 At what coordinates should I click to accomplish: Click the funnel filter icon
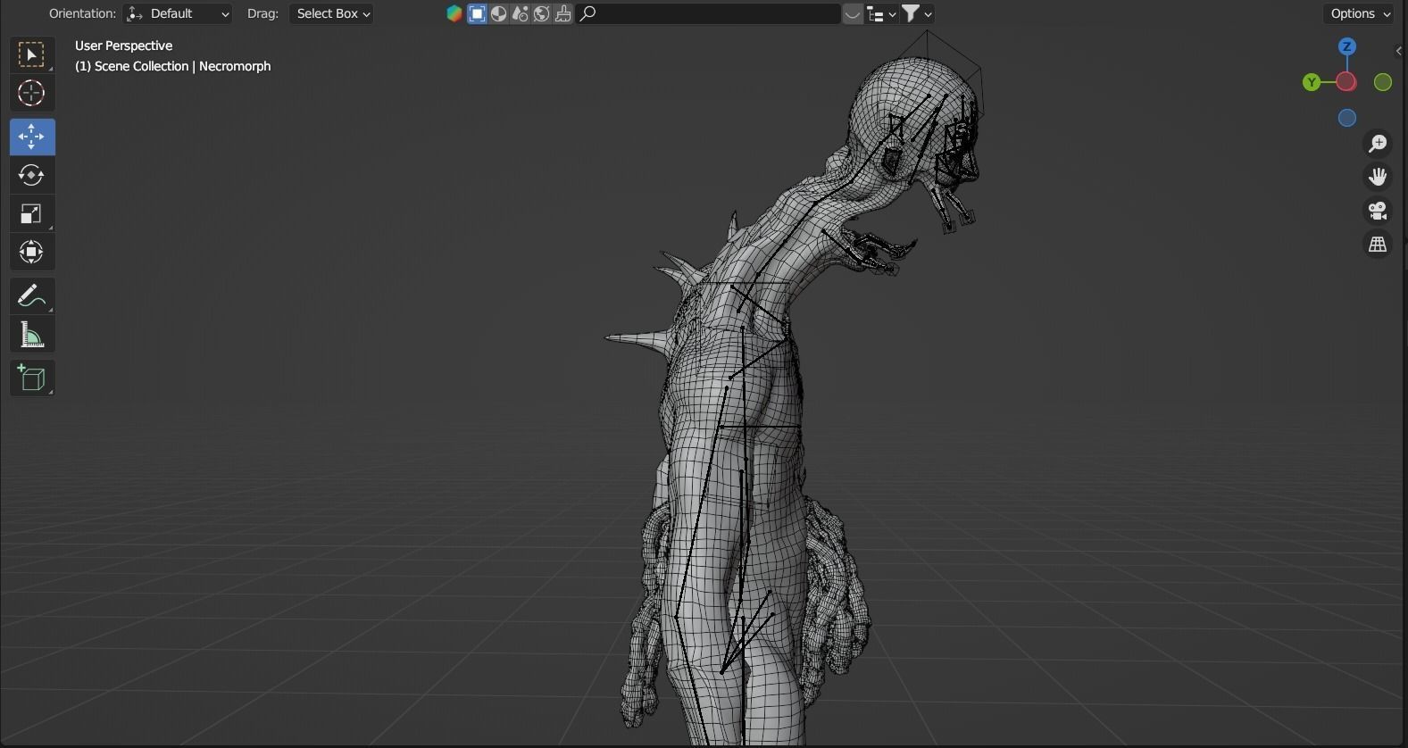click(x=911, y=13)
